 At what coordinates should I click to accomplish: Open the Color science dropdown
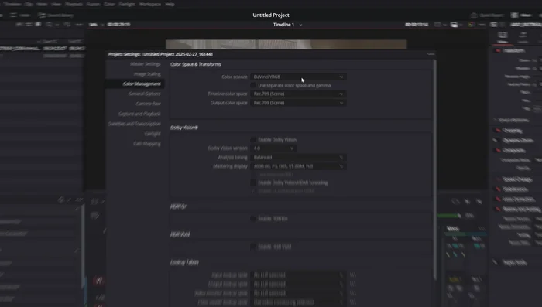(298, 77)
